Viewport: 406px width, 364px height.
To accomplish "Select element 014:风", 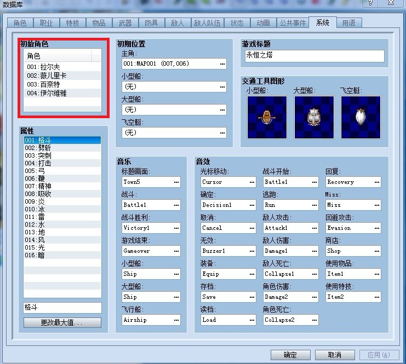I will [x=62, y=240].
